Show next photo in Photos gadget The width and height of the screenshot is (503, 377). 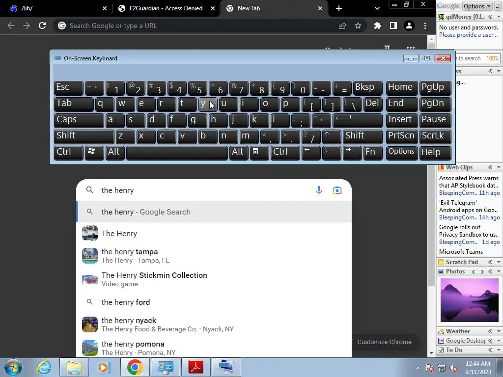click(x=482, y=271)
